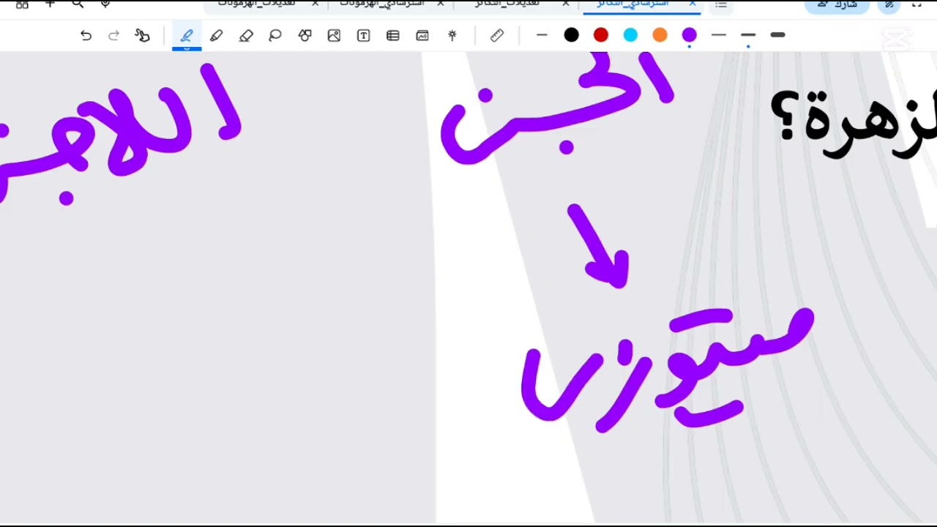Select the Pen tool
Viewport: 937px width, 527px height.
(x=187, y=35)
